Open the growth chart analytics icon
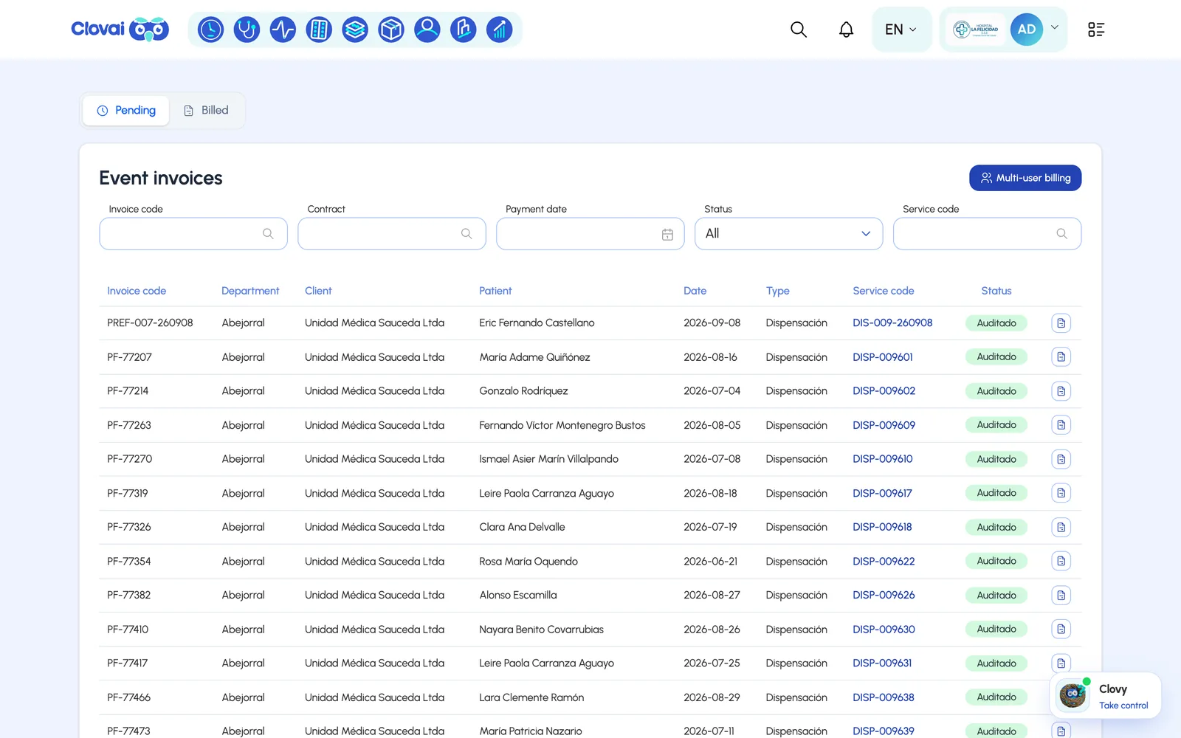The width and height of the screenshot is (1181, 738). point(500,30)
